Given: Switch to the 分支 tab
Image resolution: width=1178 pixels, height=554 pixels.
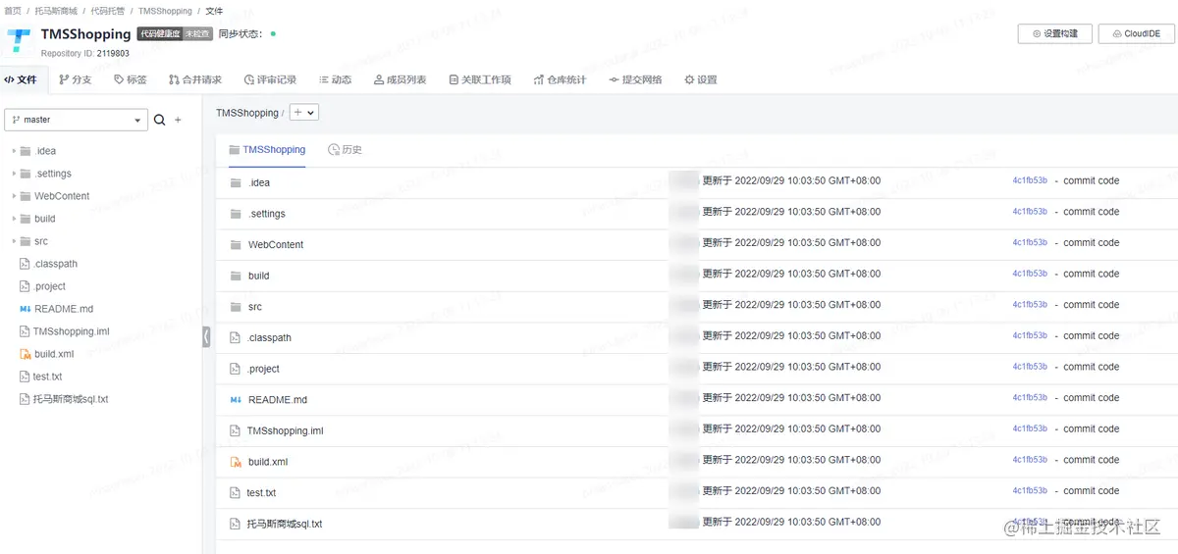Looking at the screenshot, I should point(76,79).
